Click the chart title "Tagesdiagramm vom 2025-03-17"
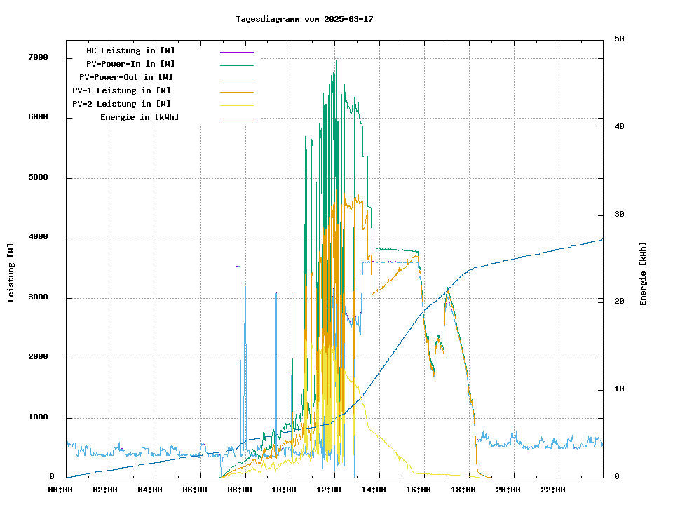 304,19
